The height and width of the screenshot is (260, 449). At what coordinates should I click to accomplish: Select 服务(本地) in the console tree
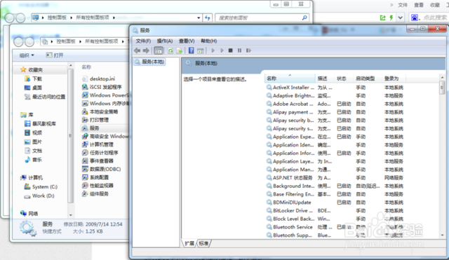click(x=149, y=62)
